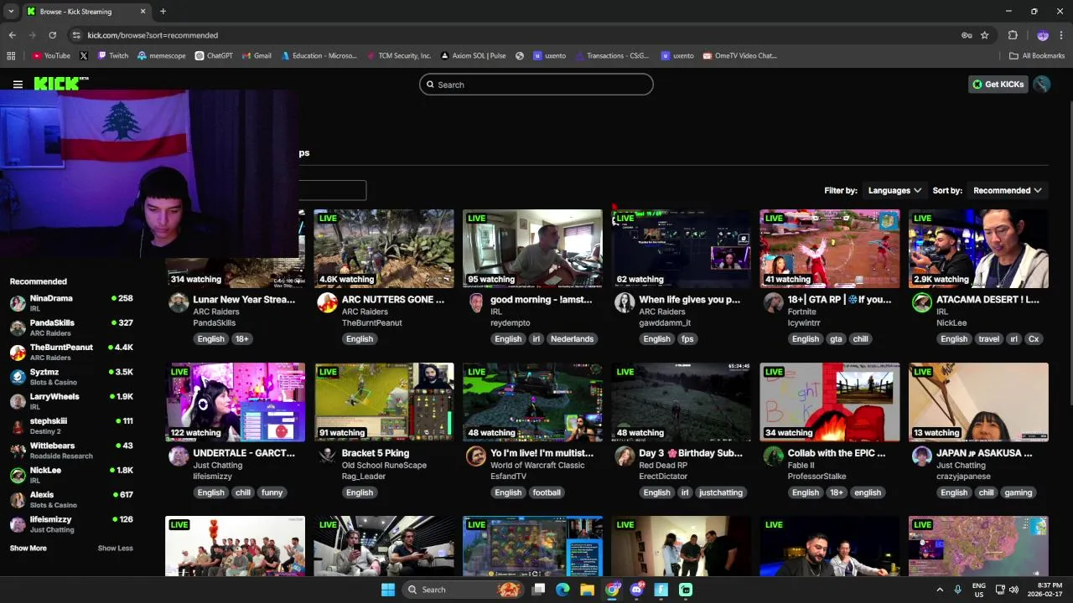Screen dimensions: 1073x603
Task: Open Discord from the taskbar
Action: click(x=637, y=590)
